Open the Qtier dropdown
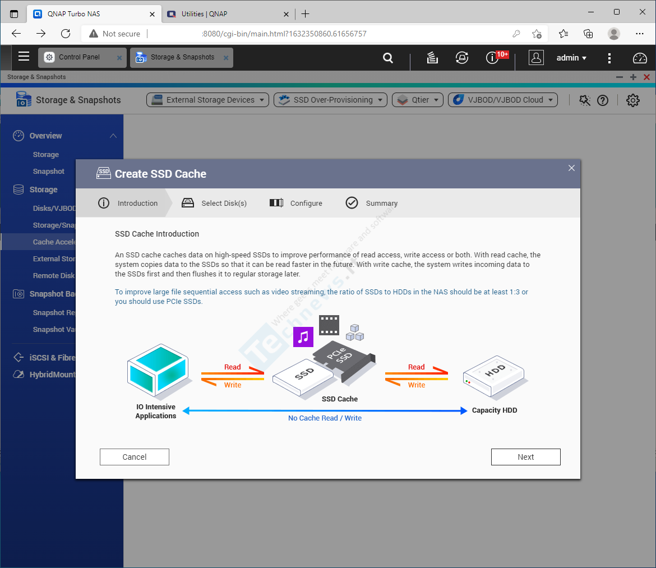Viewport: 656px width, 568px height. (x=418, y=100)
